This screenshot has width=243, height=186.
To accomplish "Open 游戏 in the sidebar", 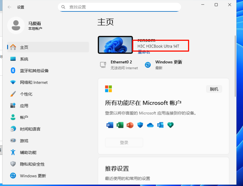I will pyautogui.click(x=48, y=141).
